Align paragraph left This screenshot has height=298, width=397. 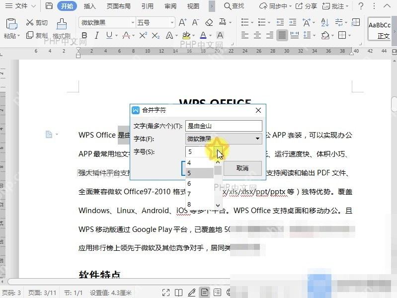tap(244, 35)
